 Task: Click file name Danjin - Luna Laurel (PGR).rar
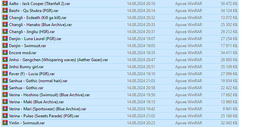(x=35, y=39)
